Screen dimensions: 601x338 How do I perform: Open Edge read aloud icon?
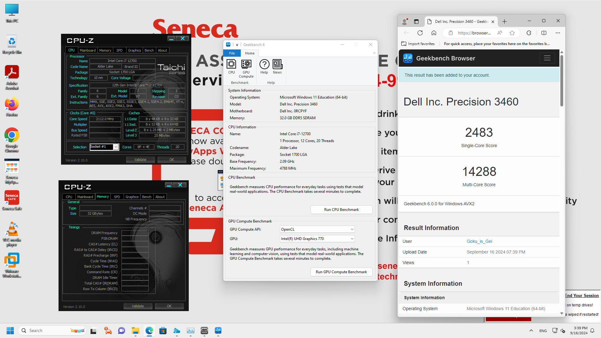tap(500, 33)
